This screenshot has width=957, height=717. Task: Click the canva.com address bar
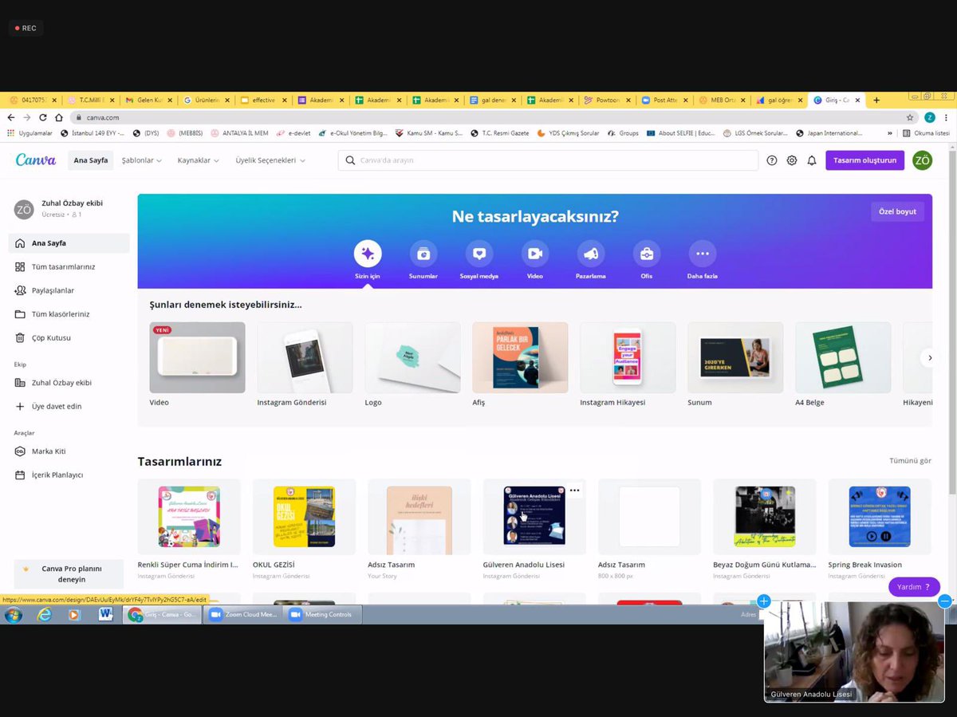(x=486, y=117)
